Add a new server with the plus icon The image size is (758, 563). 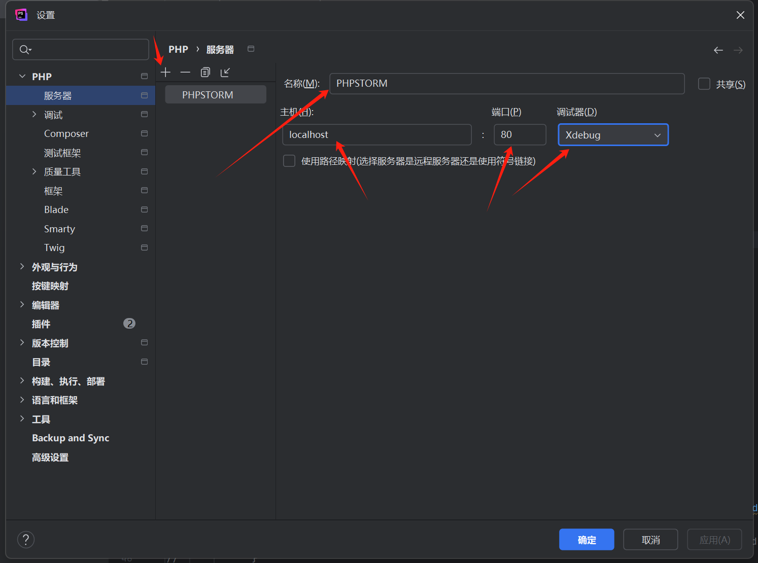(165, 73)
